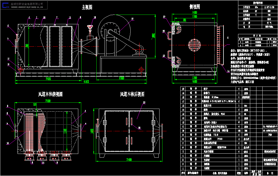Click the 1400 dimension above the side view
The height and width of the screenshot is (176, 278).
tap(195, 12)
